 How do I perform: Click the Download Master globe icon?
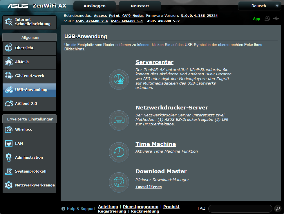119,182
